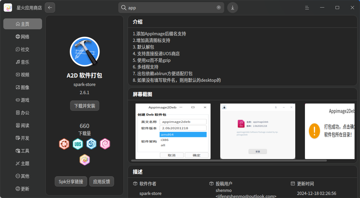Open the 社交 social category
360x198 pixels.
pyautogui.click(x=22, y=49)
